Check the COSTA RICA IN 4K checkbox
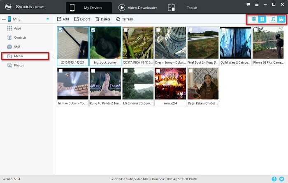This screenshot has width=288, height=183. [125, 30]
